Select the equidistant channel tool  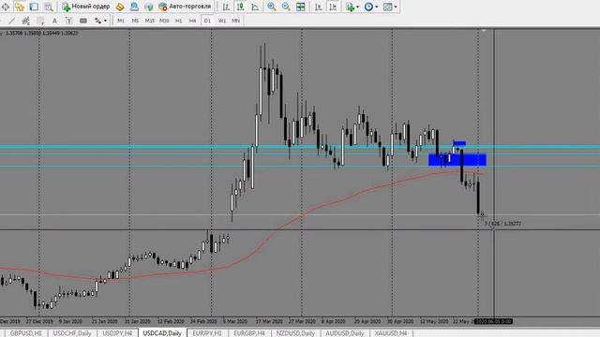tap(25, 21)
